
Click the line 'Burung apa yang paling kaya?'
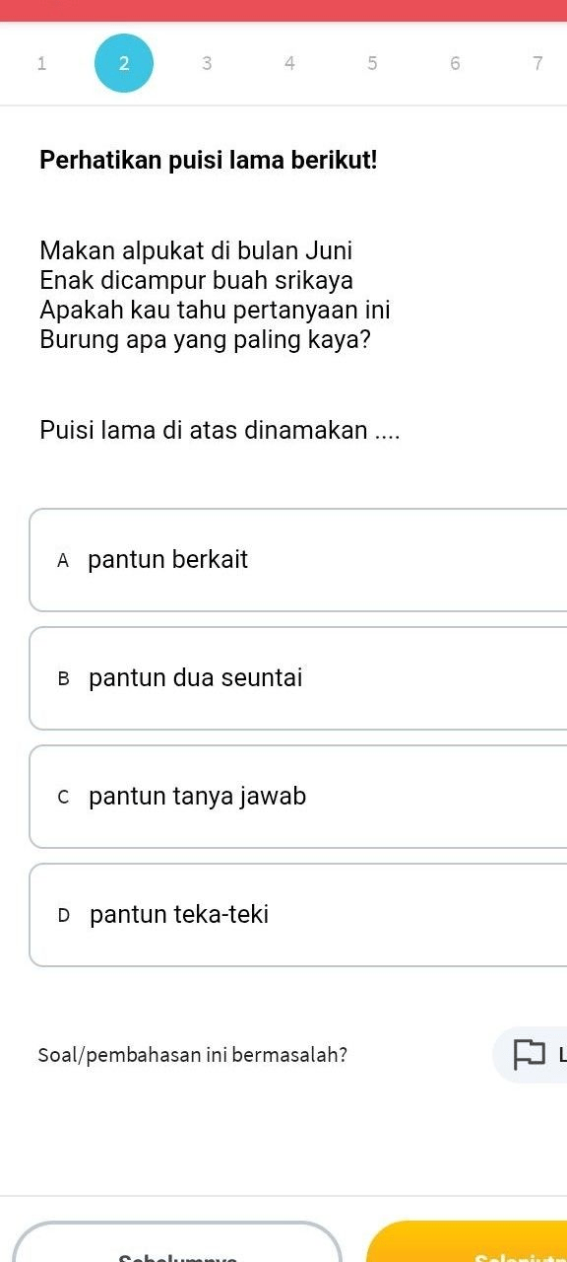(206, 340)
